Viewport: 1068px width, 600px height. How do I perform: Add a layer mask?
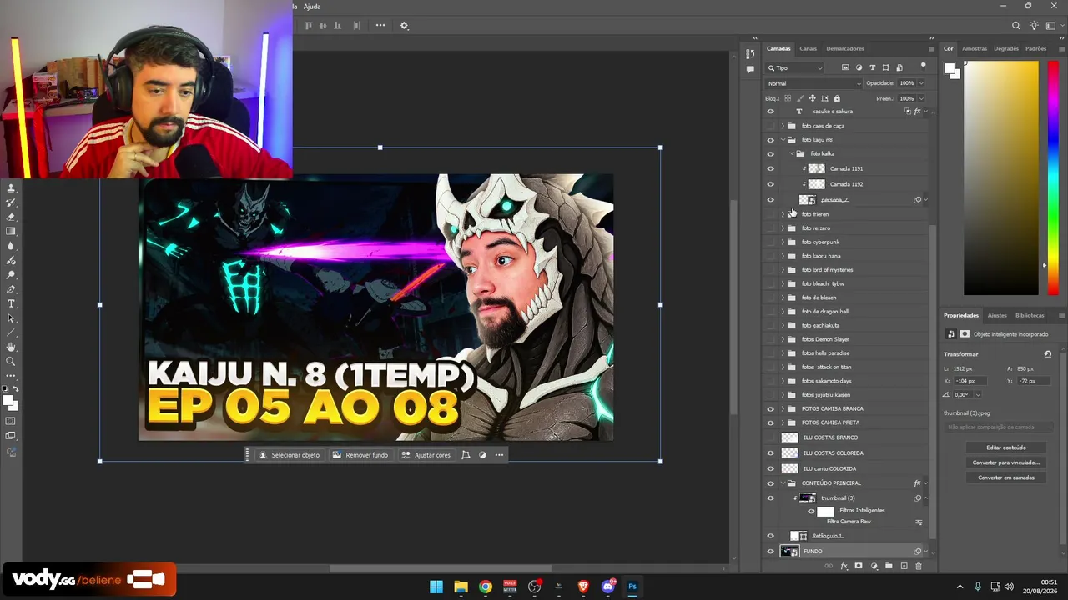[x=859, y=567]
